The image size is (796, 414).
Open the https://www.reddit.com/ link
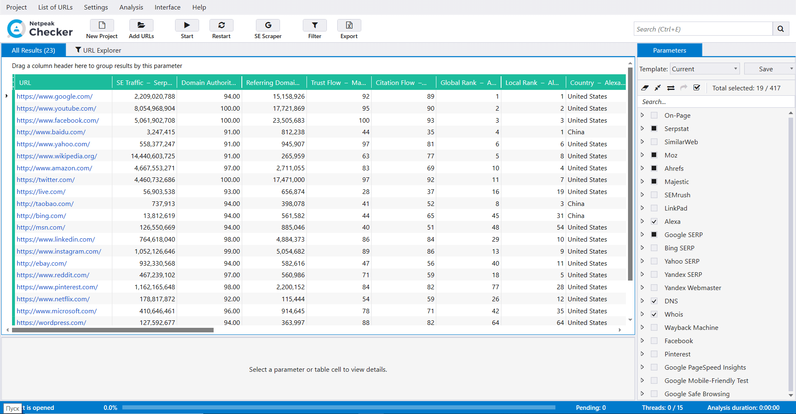pos(53,275)
